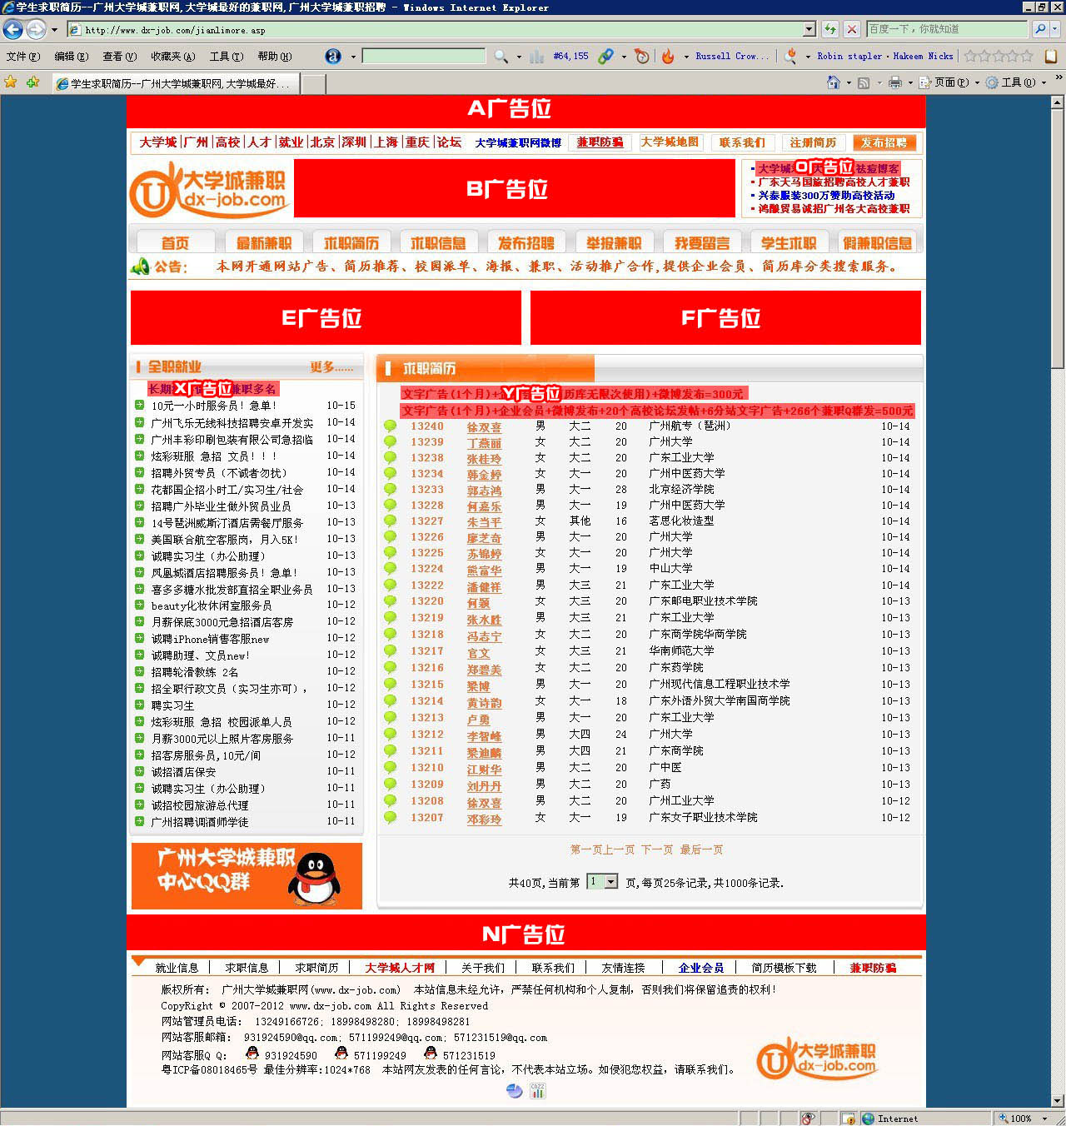Click the Print icon in command bar

pos(895,82)
